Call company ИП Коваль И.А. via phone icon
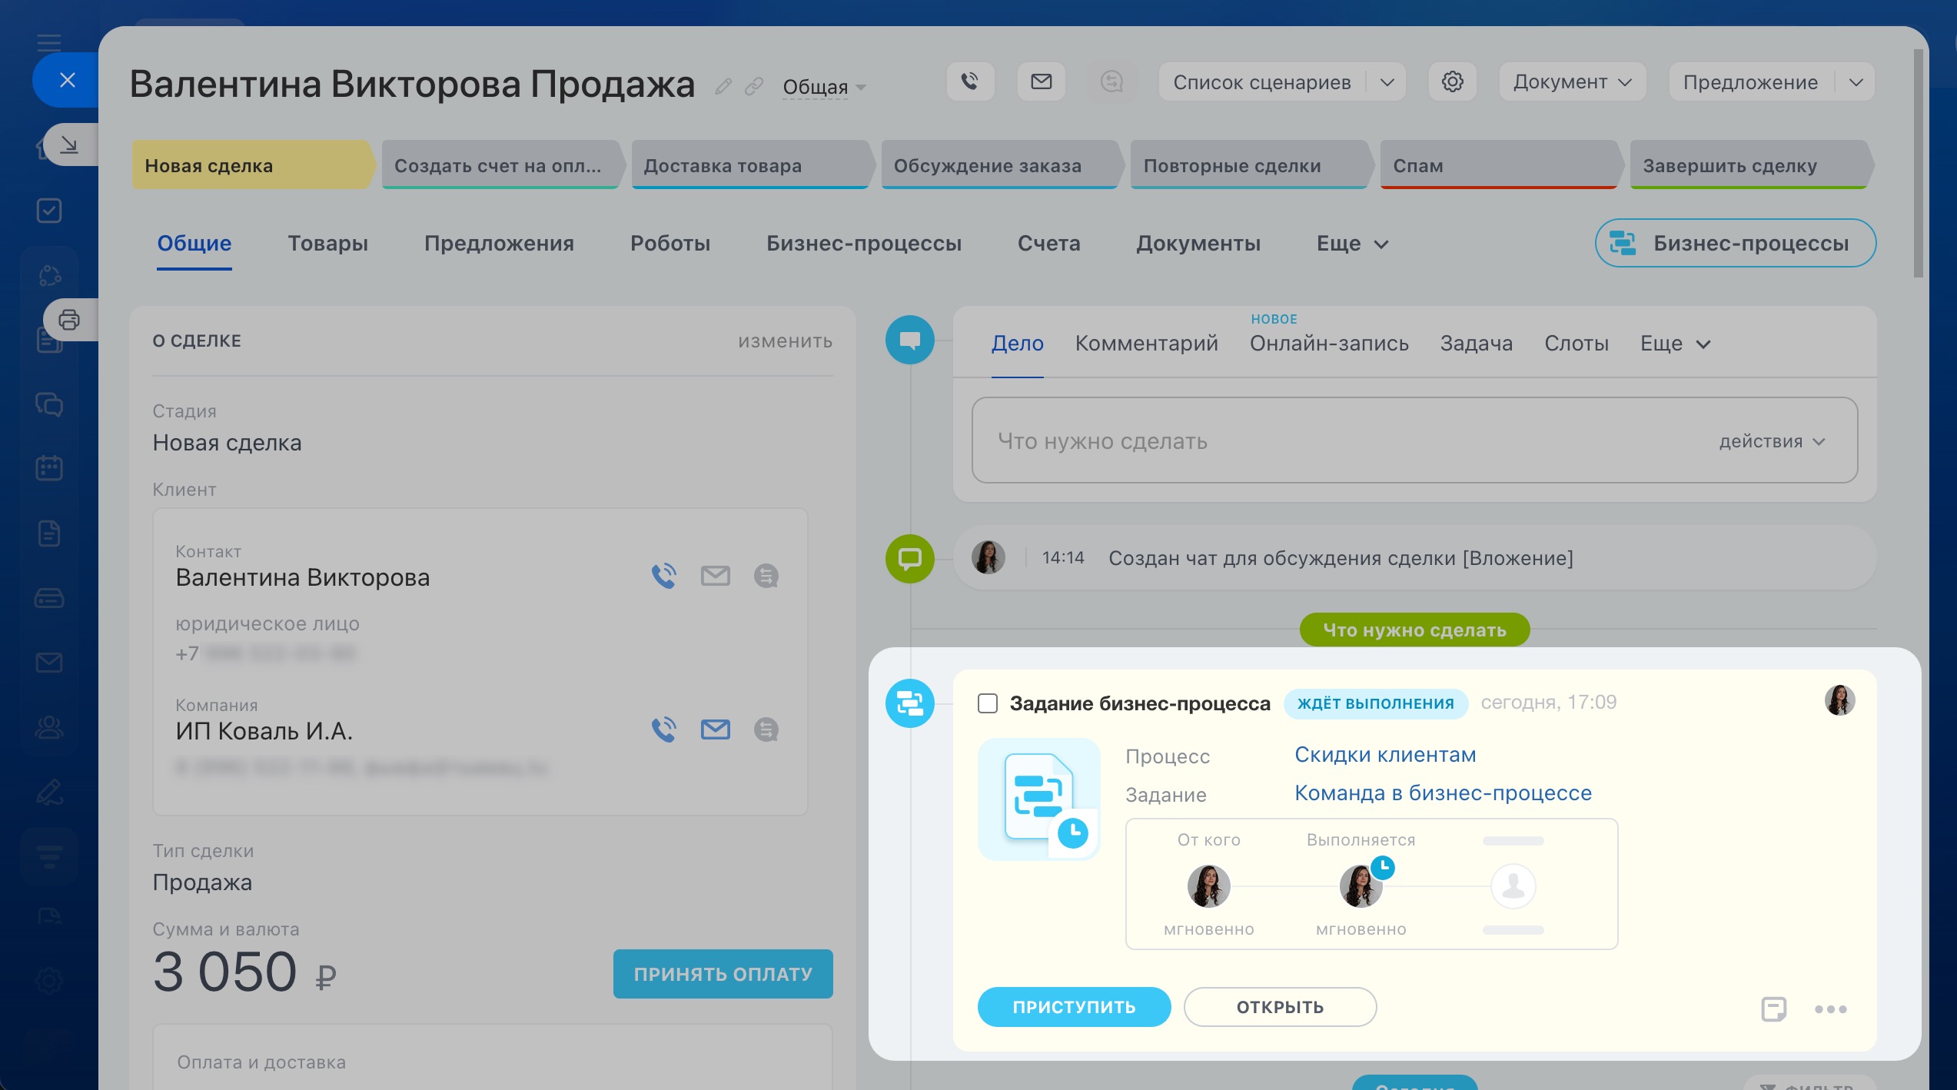This screenshot has height=1090, width=1957. click(x=663, y=729)
